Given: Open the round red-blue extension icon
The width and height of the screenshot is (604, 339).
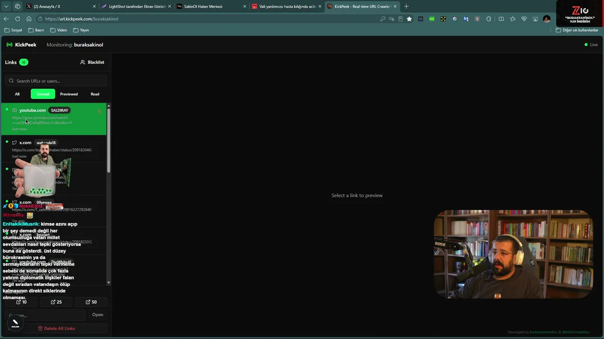Looking at the screenshot, I should (454, 19).
